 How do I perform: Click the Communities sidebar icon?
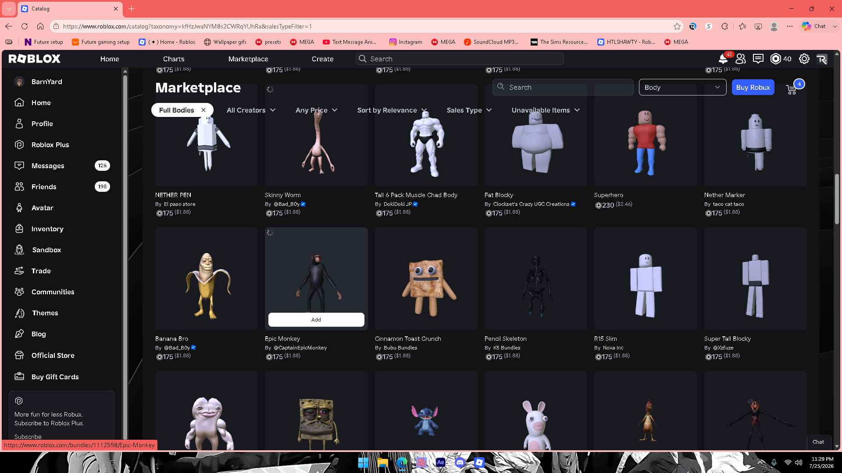pyautogui.click(x=19, y=292)
